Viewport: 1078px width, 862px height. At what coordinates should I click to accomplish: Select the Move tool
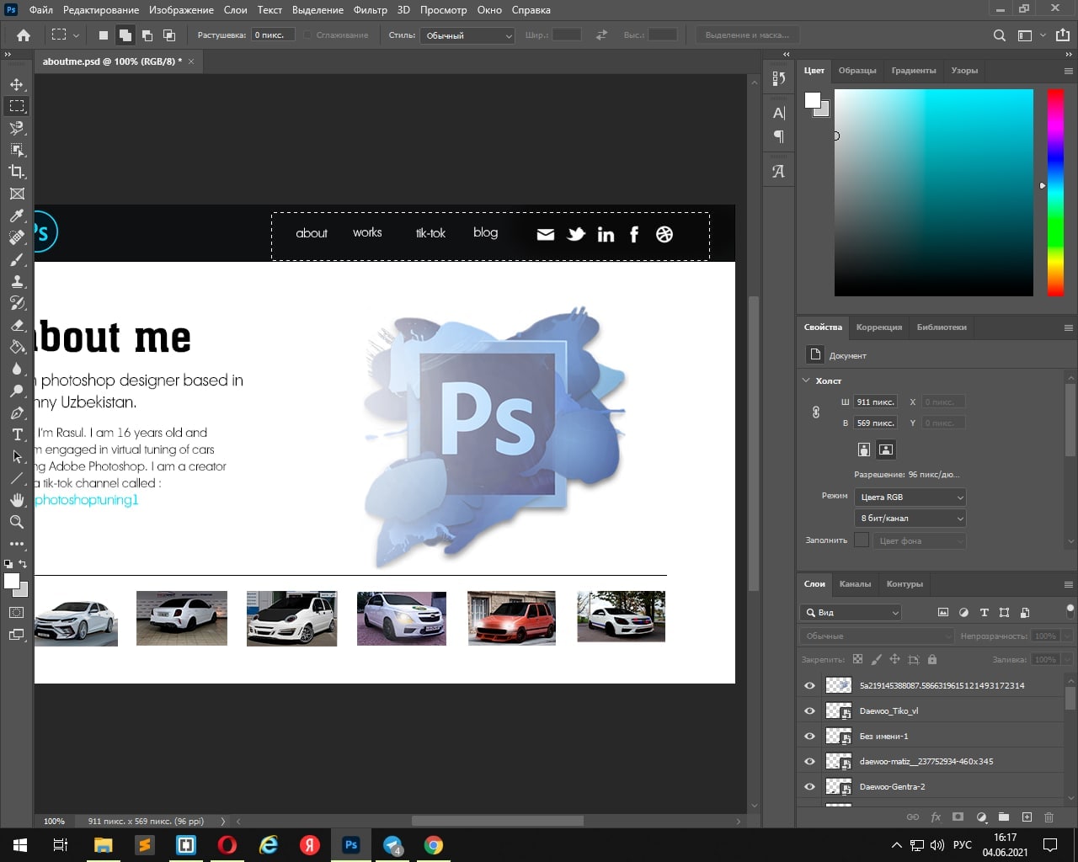[x=17, y=84]
